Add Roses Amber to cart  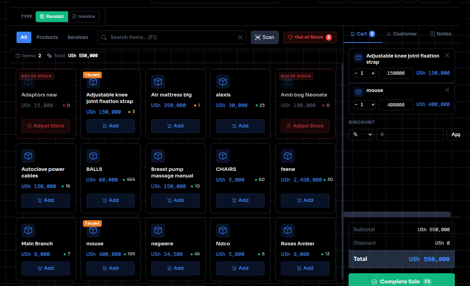point(305,268)
